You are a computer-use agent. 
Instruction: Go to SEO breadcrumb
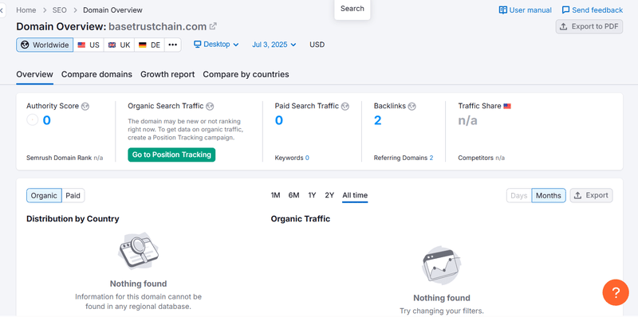coord(59,10)
